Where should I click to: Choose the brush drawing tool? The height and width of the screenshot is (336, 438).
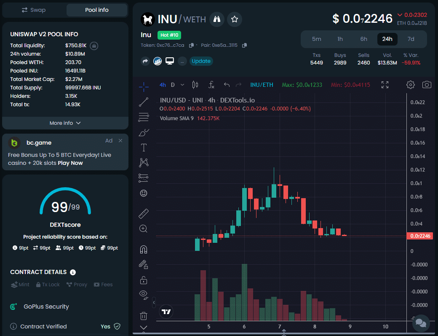point(144,132)
